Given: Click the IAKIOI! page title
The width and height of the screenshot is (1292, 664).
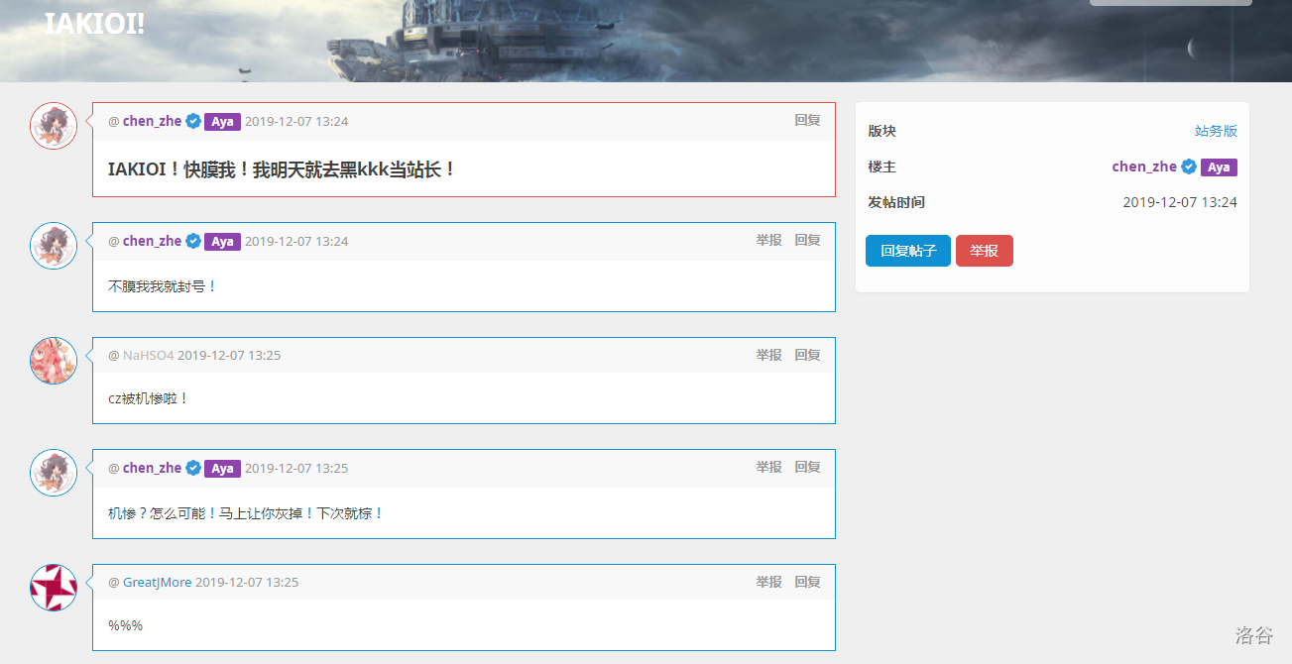Looking at the screenshot, I should point(95,24).
